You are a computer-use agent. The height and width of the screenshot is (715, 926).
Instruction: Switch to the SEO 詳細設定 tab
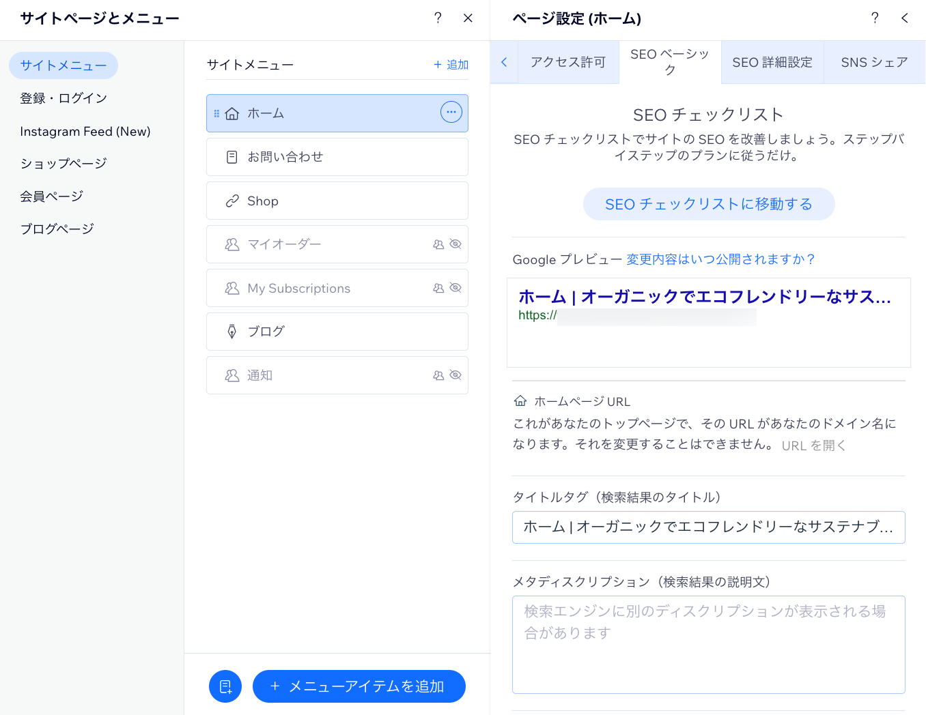(x=772, y=63)
